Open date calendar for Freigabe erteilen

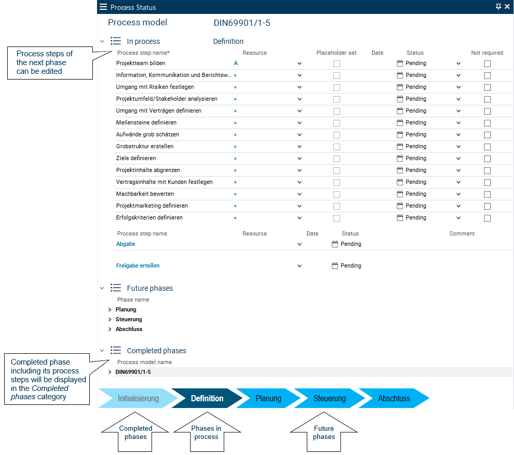(335, 265)
